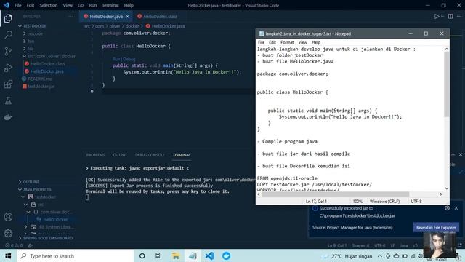Click the Windows Start button
The width and height of the screenshot is (465, 262).
click(8, 255)
